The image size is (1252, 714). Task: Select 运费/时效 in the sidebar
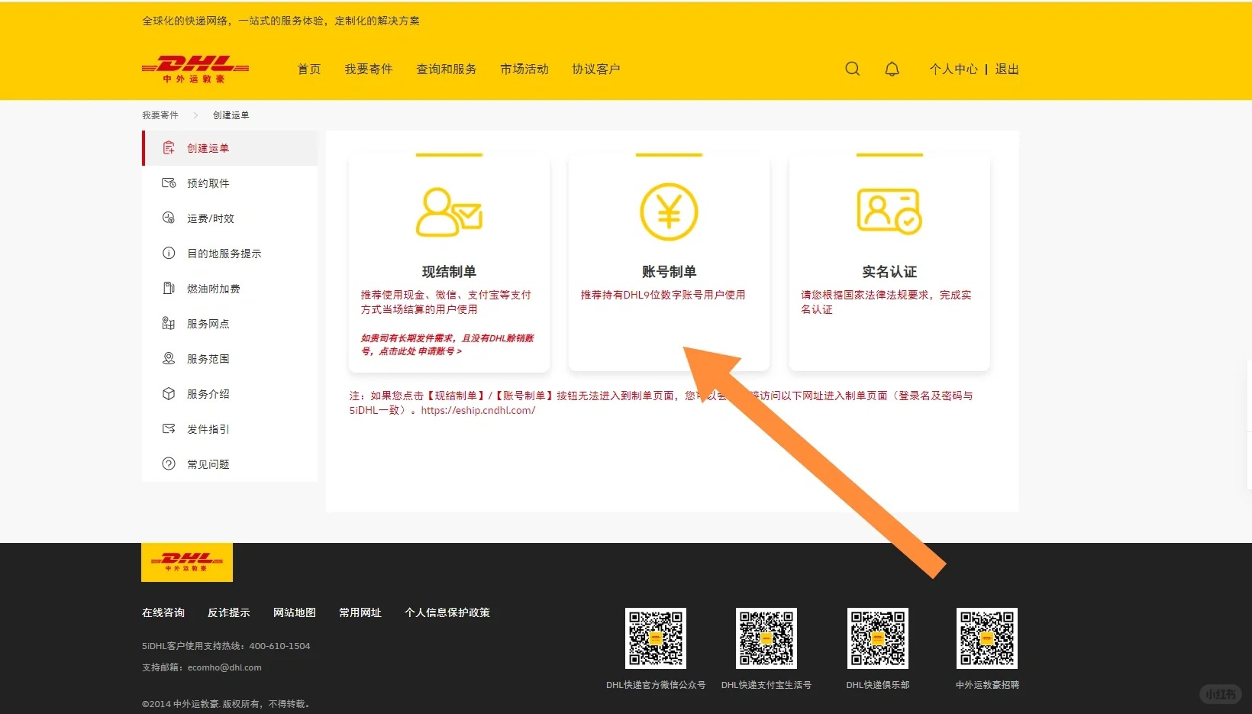[210, 218]
